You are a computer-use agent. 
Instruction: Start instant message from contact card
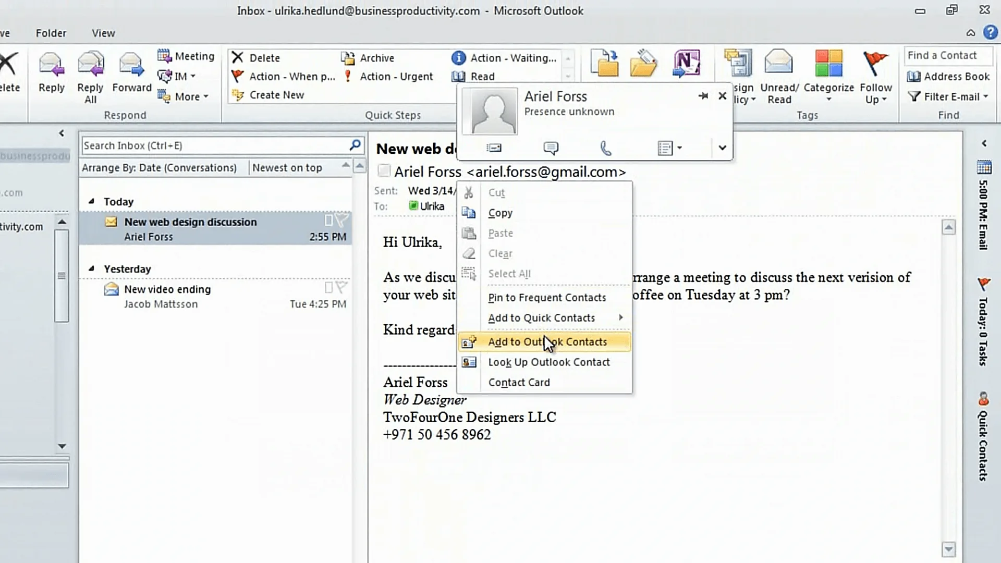(551, 148)
